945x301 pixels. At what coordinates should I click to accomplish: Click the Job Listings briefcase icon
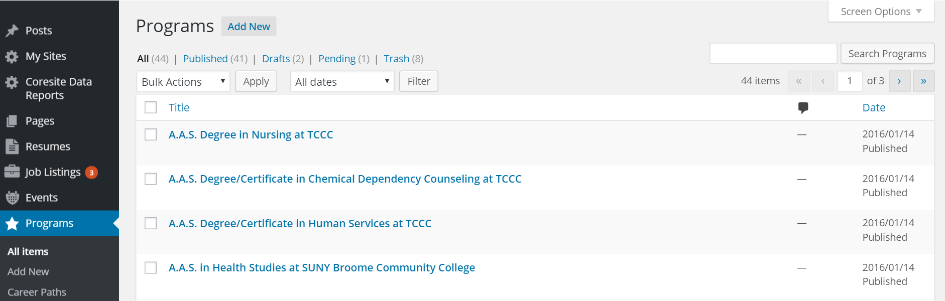pos(12,172)
